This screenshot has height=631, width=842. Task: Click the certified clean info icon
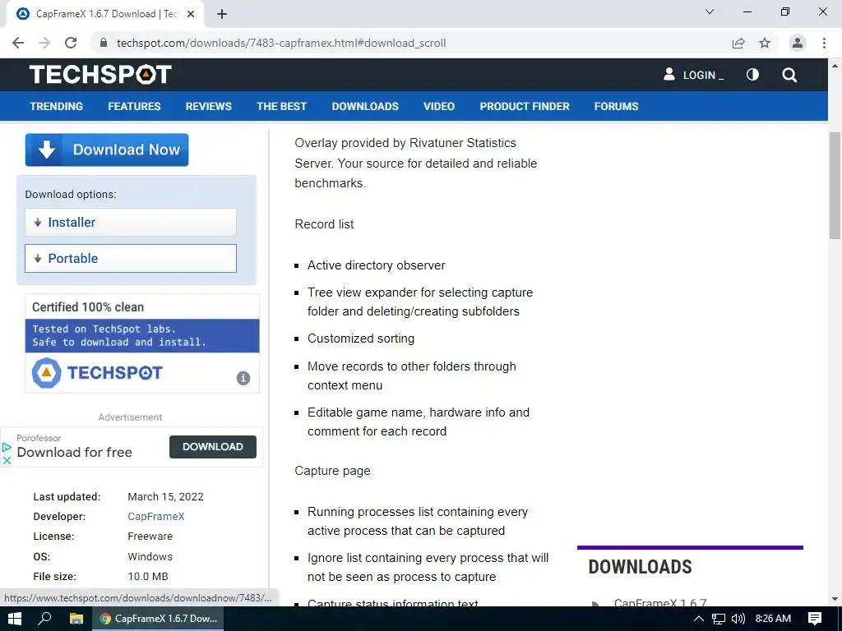click(243, 378)
